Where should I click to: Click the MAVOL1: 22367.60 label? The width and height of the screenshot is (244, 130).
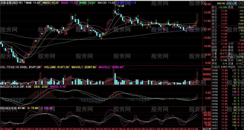click(83, 67)
